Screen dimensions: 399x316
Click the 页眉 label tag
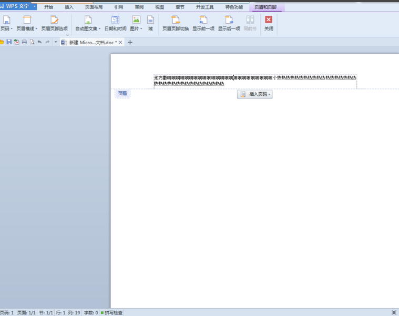[122, 94]
